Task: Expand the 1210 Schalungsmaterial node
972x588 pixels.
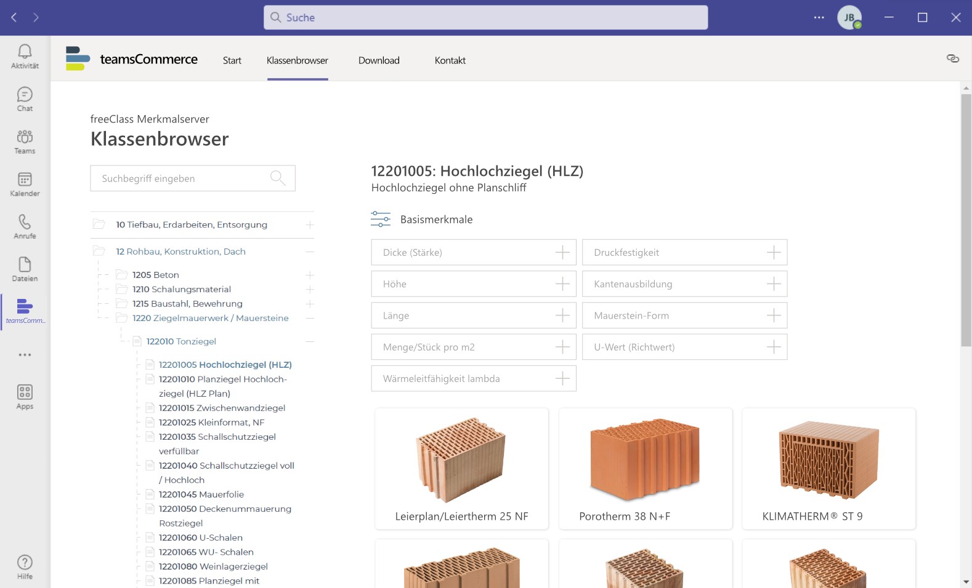Action: click(310, 289)
